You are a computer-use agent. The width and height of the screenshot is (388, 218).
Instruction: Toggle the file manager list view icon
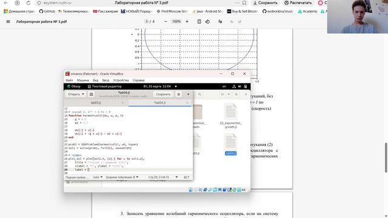click(222, 94)
